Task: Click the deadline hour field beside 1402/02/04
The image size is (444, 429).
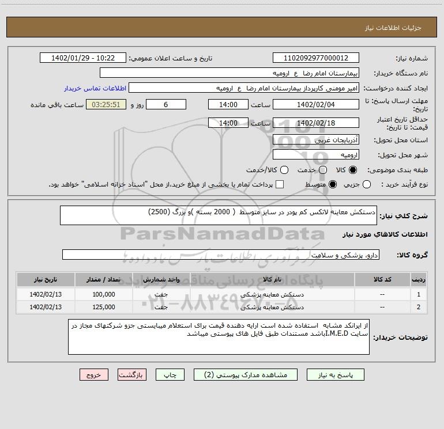Action: point(228,104)
